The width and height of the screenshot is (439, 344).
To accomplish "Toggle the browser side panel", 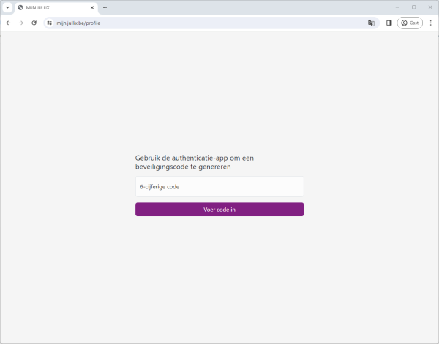I will [389, 23].
